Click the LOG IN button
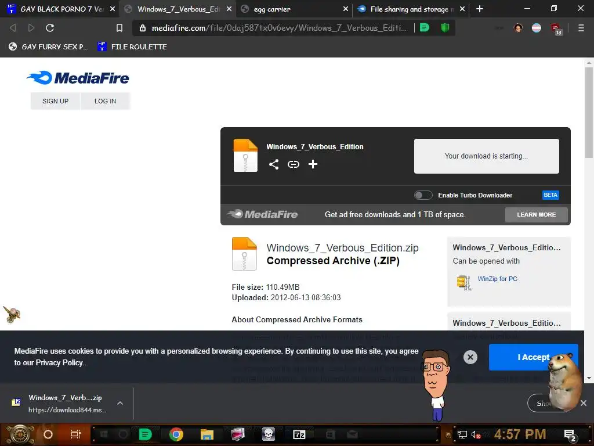594x446 pixels. pos(106,101)
